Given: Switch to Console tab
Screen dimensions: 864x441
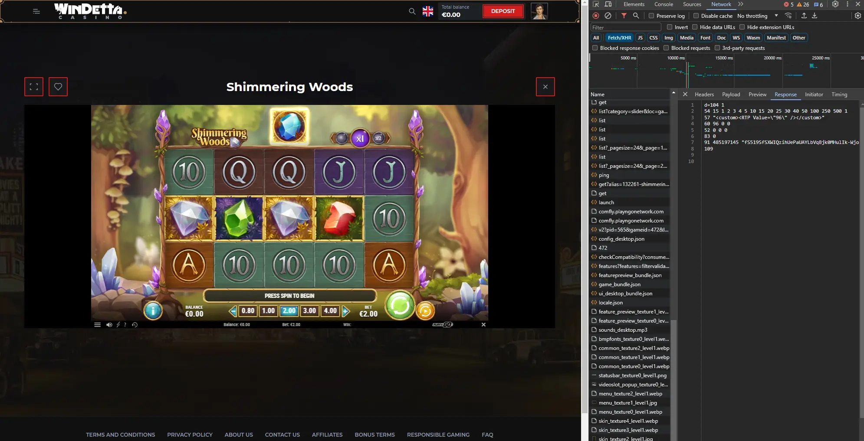Looking at the screenshot, I should 664,4.
